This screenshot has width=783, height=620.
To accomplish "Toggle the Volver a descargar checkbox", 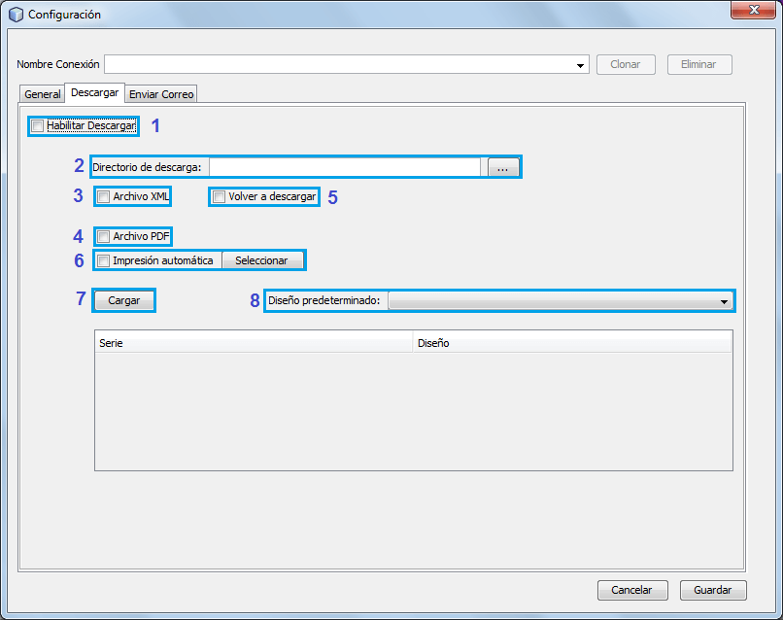I will pyautogui.click(x=220, y=196).
